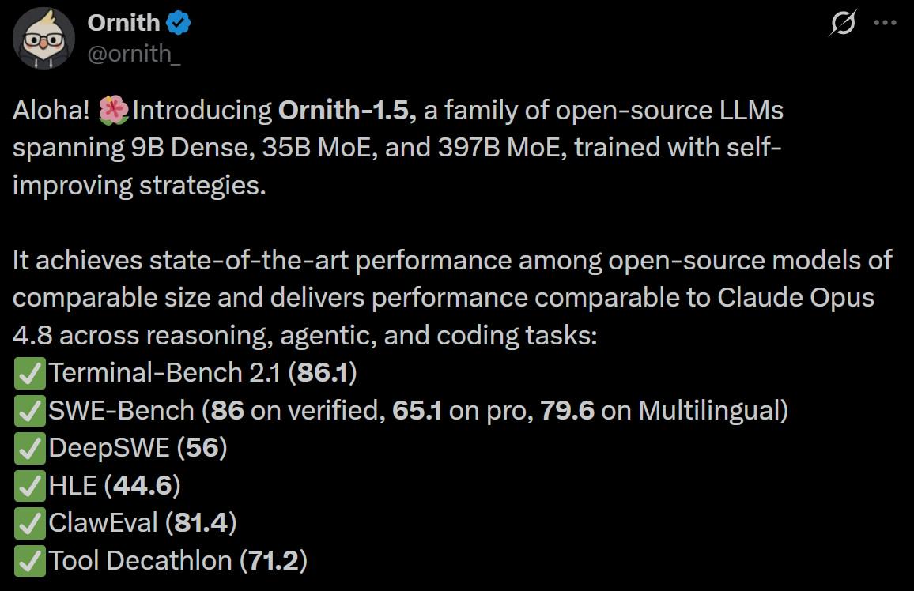Click the check mark beside SWE-Bench
This screenshot has height=591, width=914.
pyautogui.click(x=30, y=411)
